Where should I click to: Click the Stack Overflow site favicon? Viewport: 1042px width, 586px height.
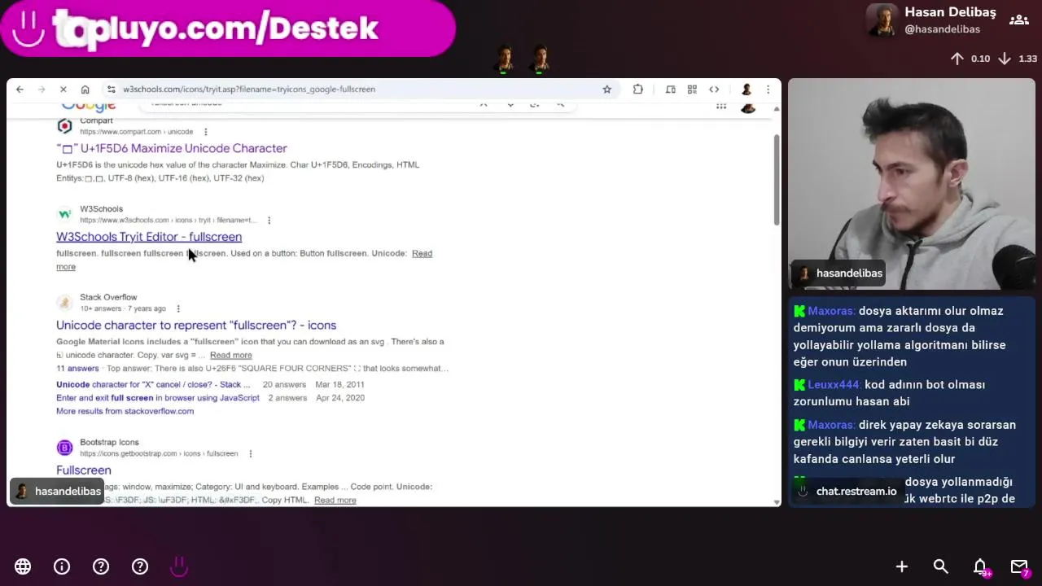[64, 303]
